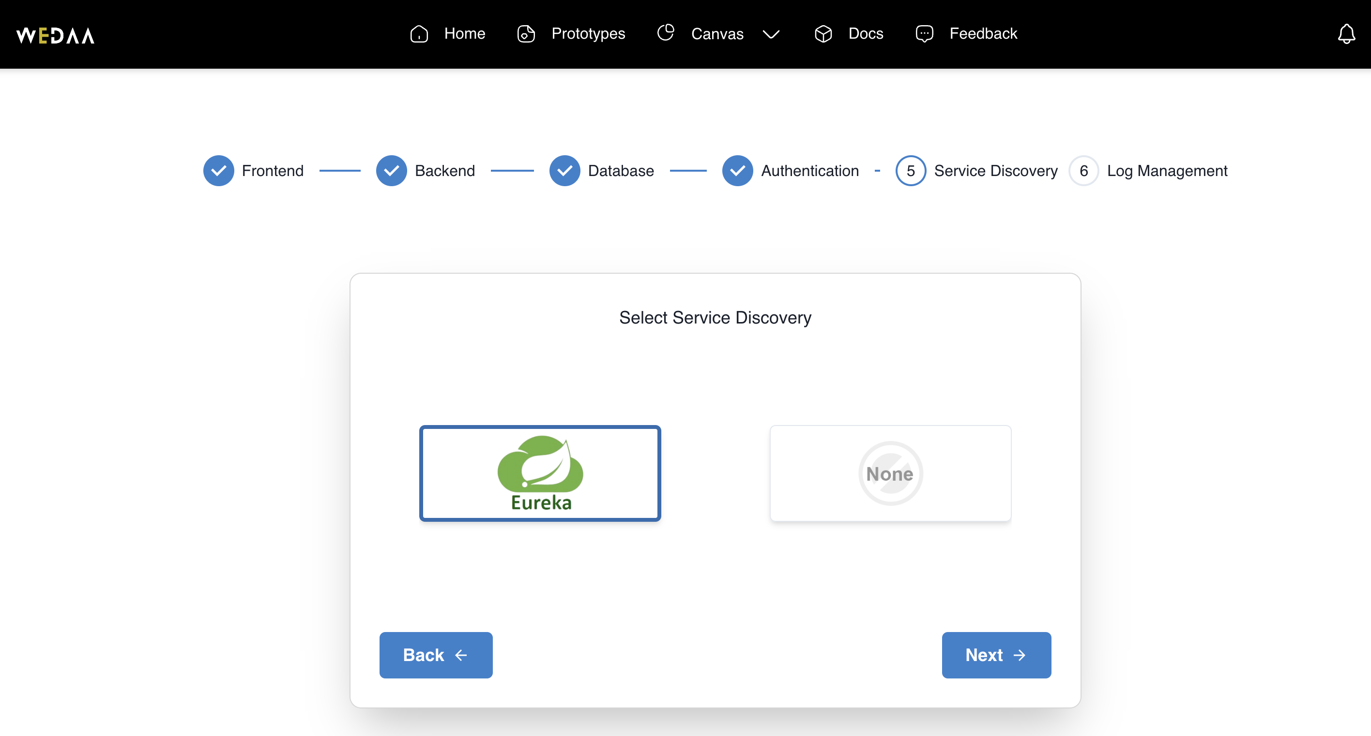Click the Prototypes navigation icon
This screenshot has width=1371, height=736.
pos(526,33)
